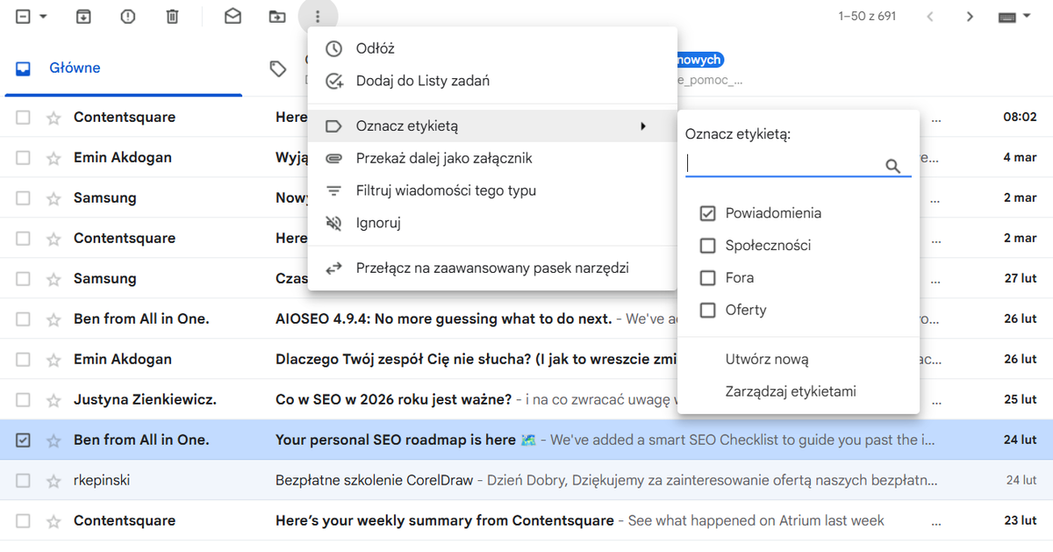Uncheck the Powiadomienia label checkbox

(x=708, y=213)
